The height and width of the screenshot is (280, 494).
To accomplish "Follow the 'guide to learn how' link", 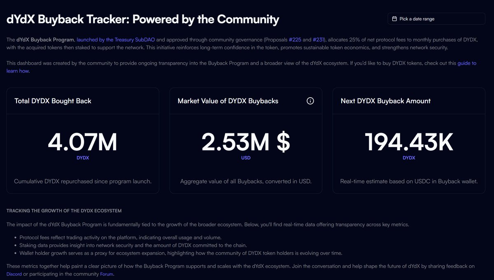I will 467,63.
